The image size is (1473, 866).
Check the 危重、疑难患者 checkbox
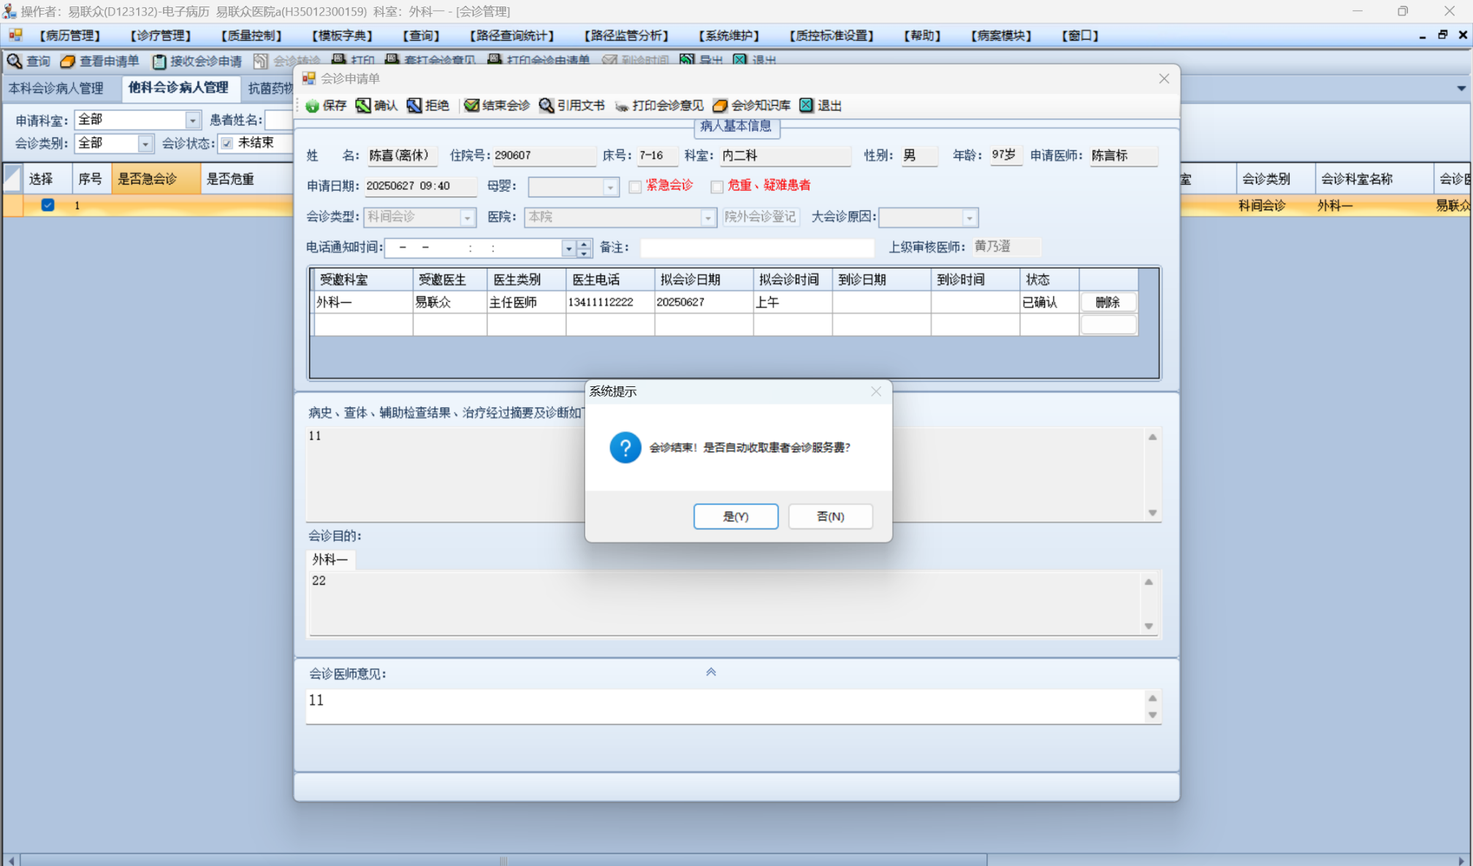717,187
